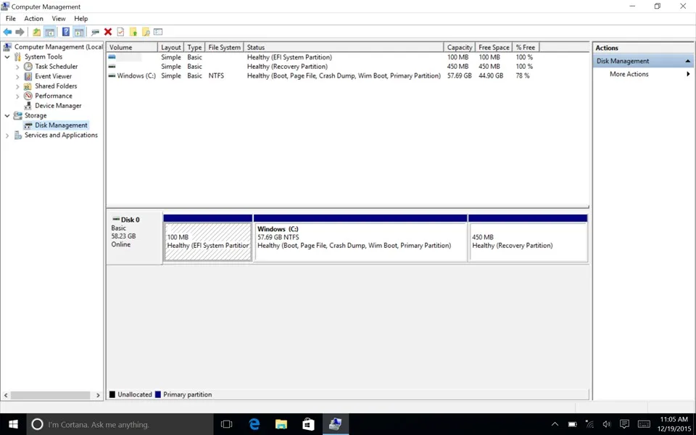Screen dimensions: 696x435
Task: Open the File menu
Action: click(x=11, y=19)
